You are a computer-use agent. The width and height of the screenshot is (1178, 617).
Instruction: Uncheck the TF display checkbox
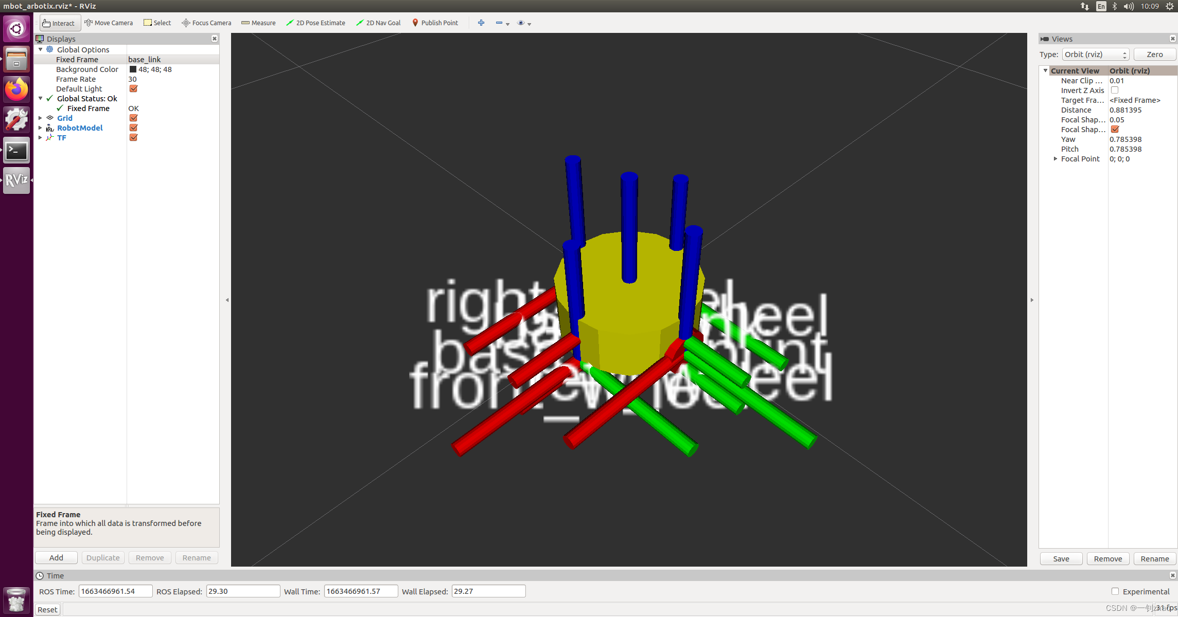pos(133,137)
